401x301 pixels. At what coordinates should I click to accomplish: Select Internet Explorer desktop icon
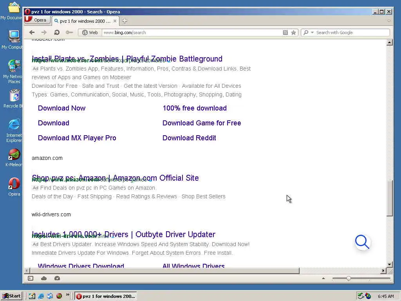pos(14,131)
